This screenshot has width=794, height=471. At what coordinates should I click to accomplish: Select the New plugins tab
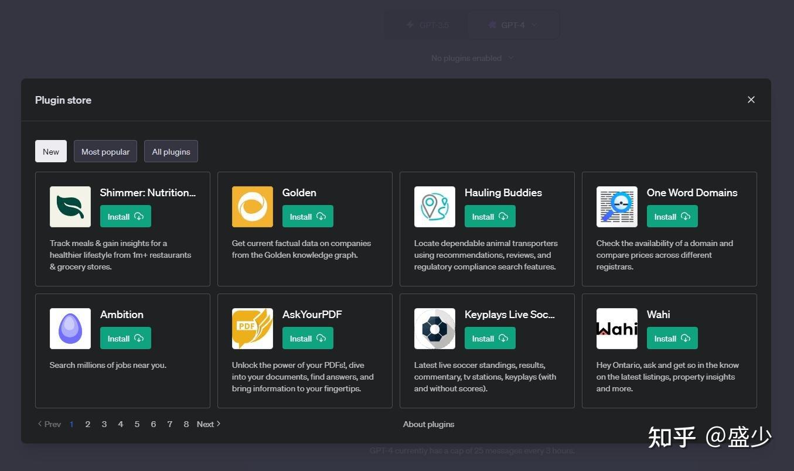51,151
